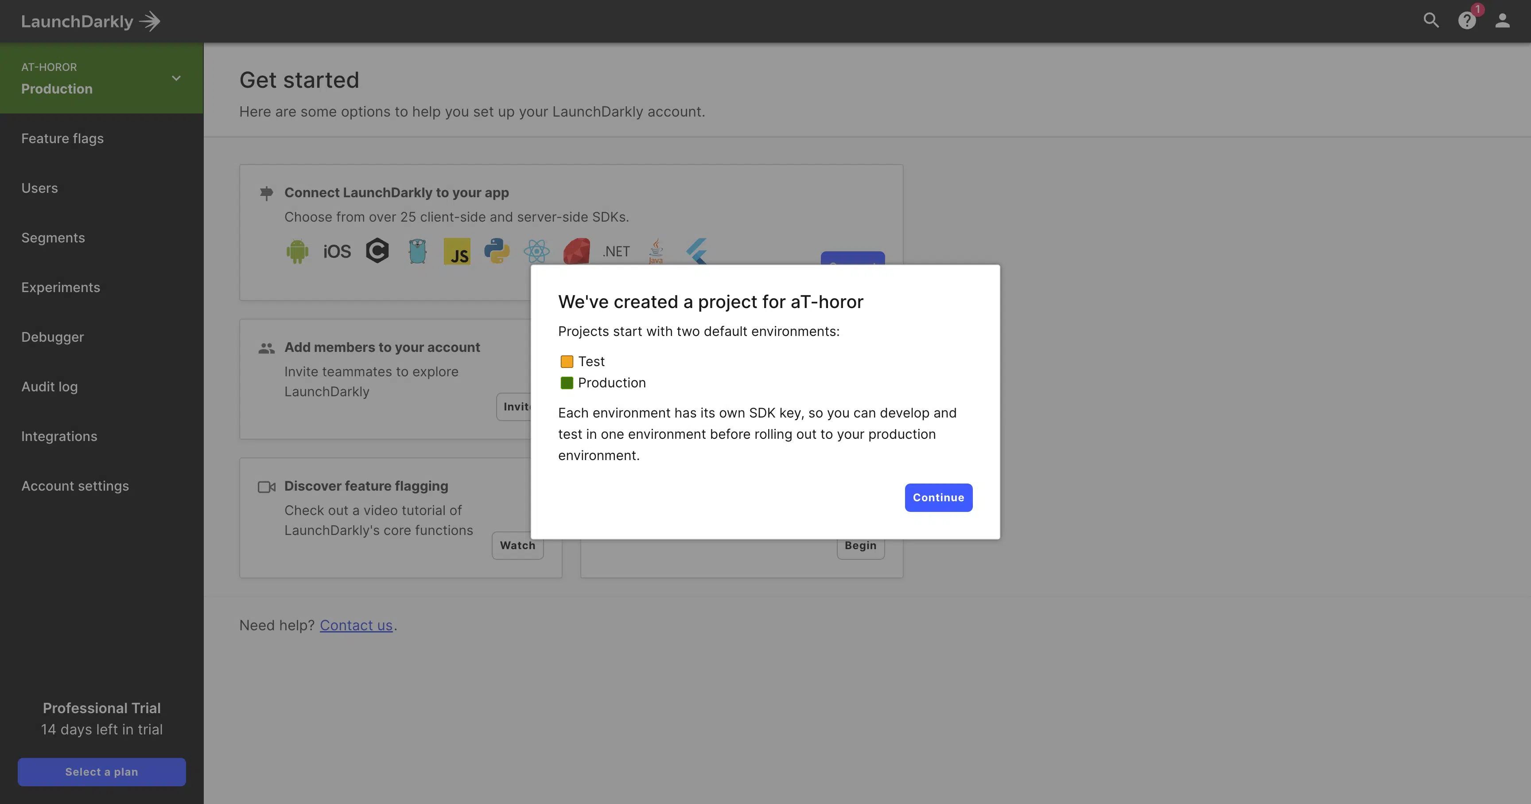Open the Debugger page

coord(52,336)
